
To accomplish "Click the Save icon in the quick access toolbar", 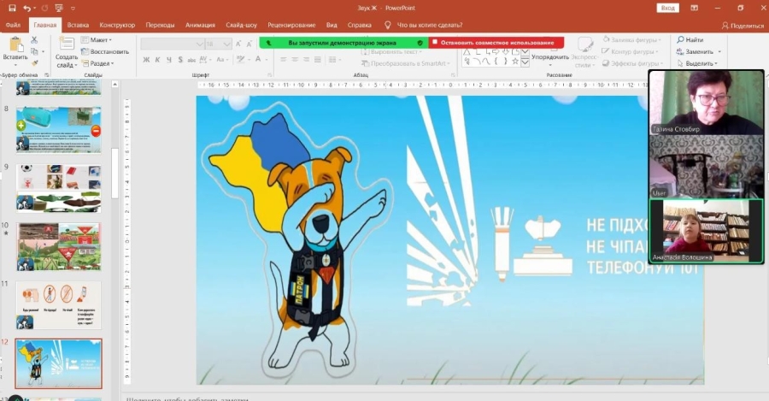I will click(12, 8).
